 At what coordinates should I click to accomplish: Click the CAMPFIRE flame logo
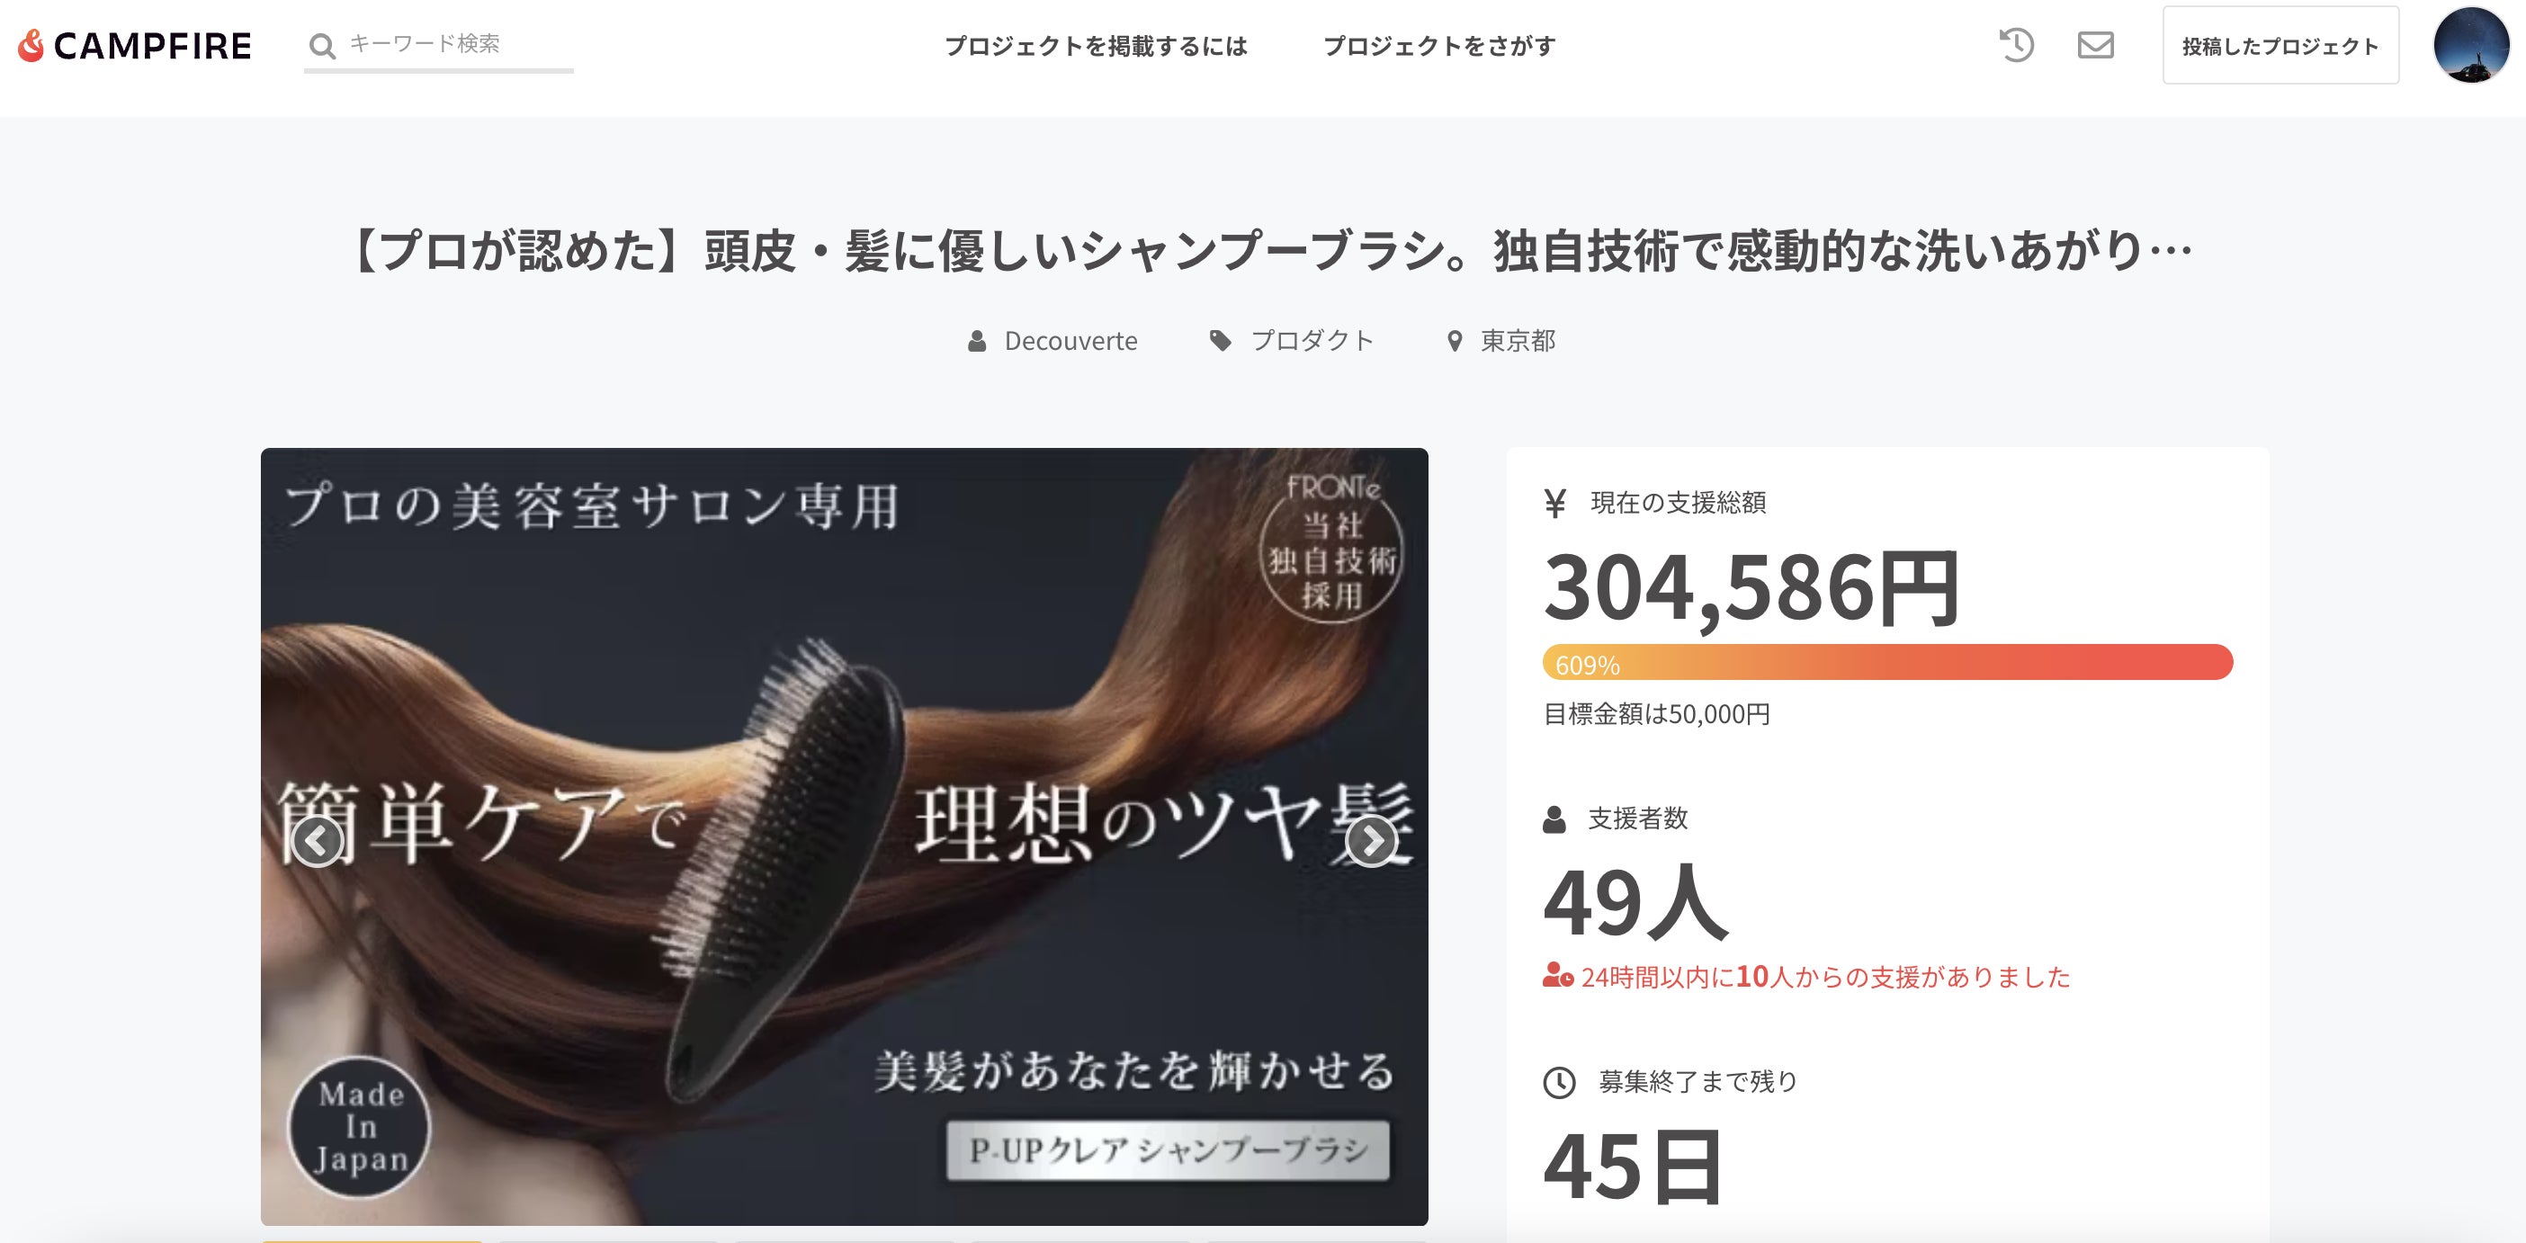point(32,45)
